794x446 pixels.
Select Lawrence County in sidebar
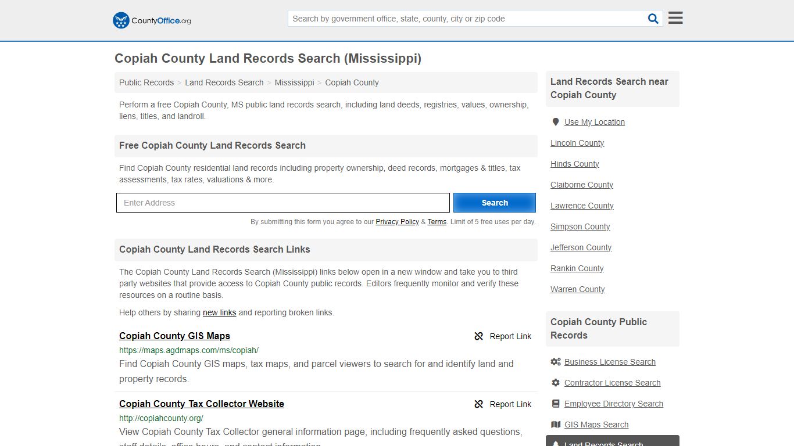pos(582,206)
